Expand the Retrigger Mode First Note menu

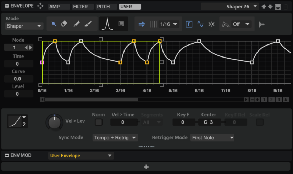pos(212,138)
